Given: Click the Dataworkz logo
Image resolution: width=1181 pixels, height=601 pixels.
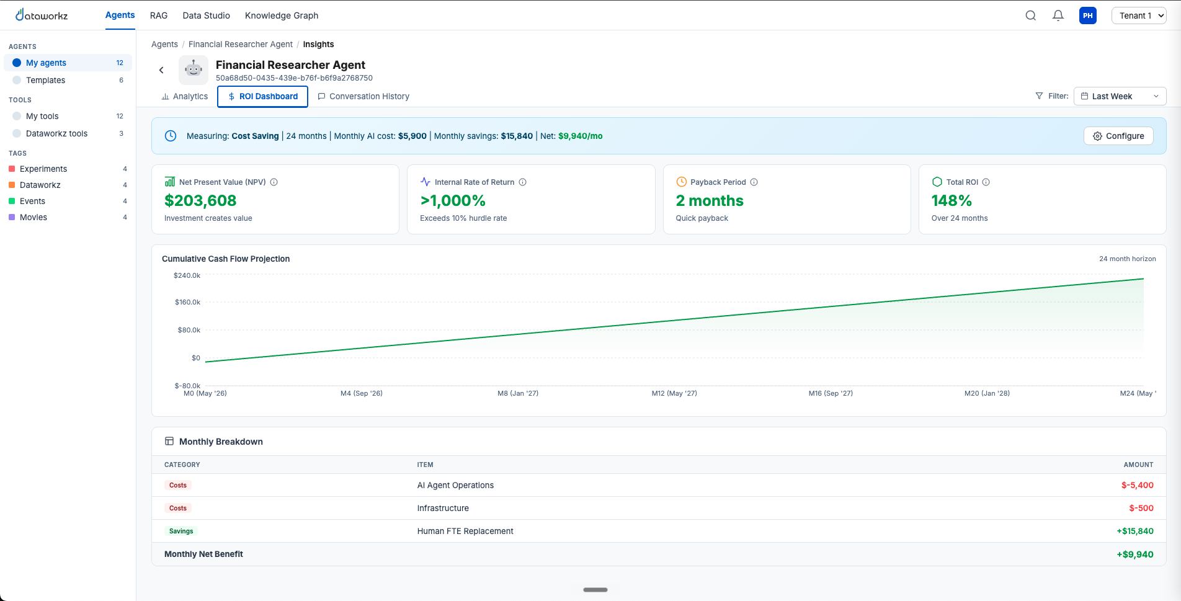Looking at the screenshot, I should pyautogui.click(x=42, y=15).
